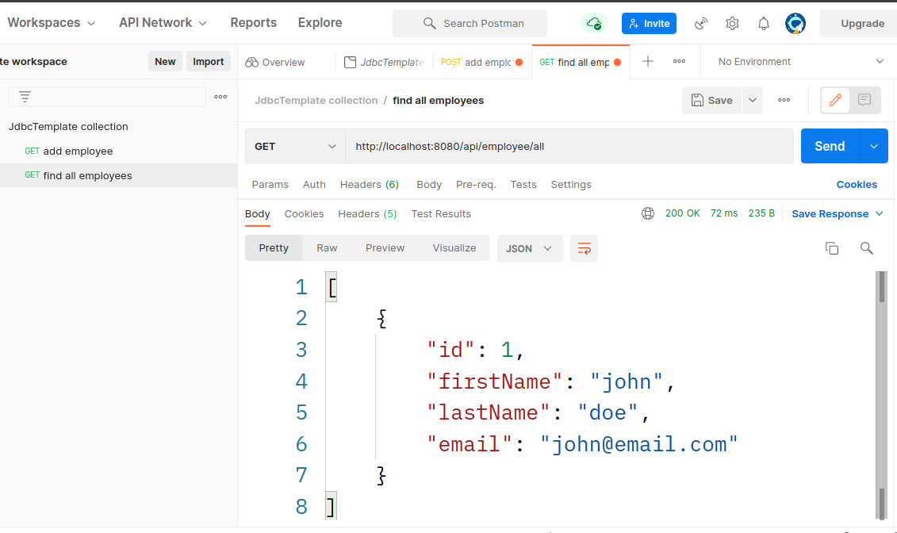Toggle word wrap in response body

click(x=584, y=248)
